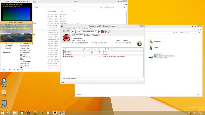Switch to Burn In Results tab
This screenshot has height=115, width=205.
point(78,35)
